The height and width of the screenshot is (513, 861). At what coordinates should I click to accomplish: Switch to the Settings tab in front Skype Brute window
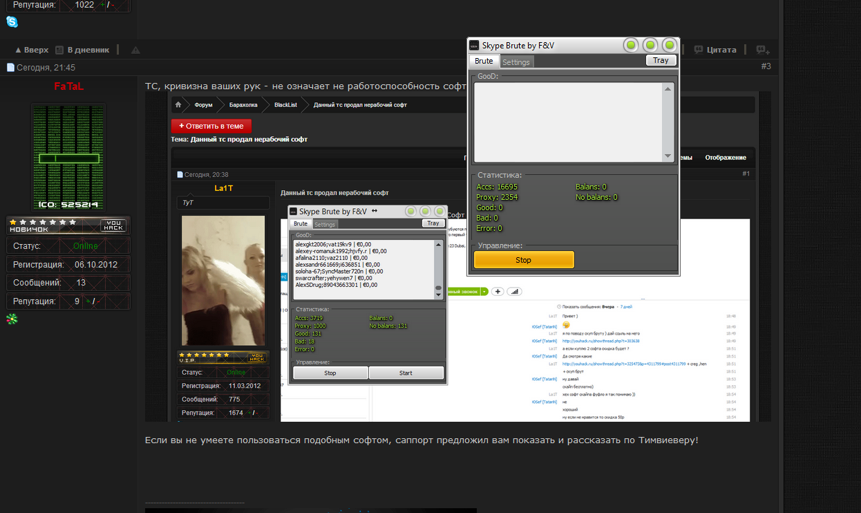point(515,62)
